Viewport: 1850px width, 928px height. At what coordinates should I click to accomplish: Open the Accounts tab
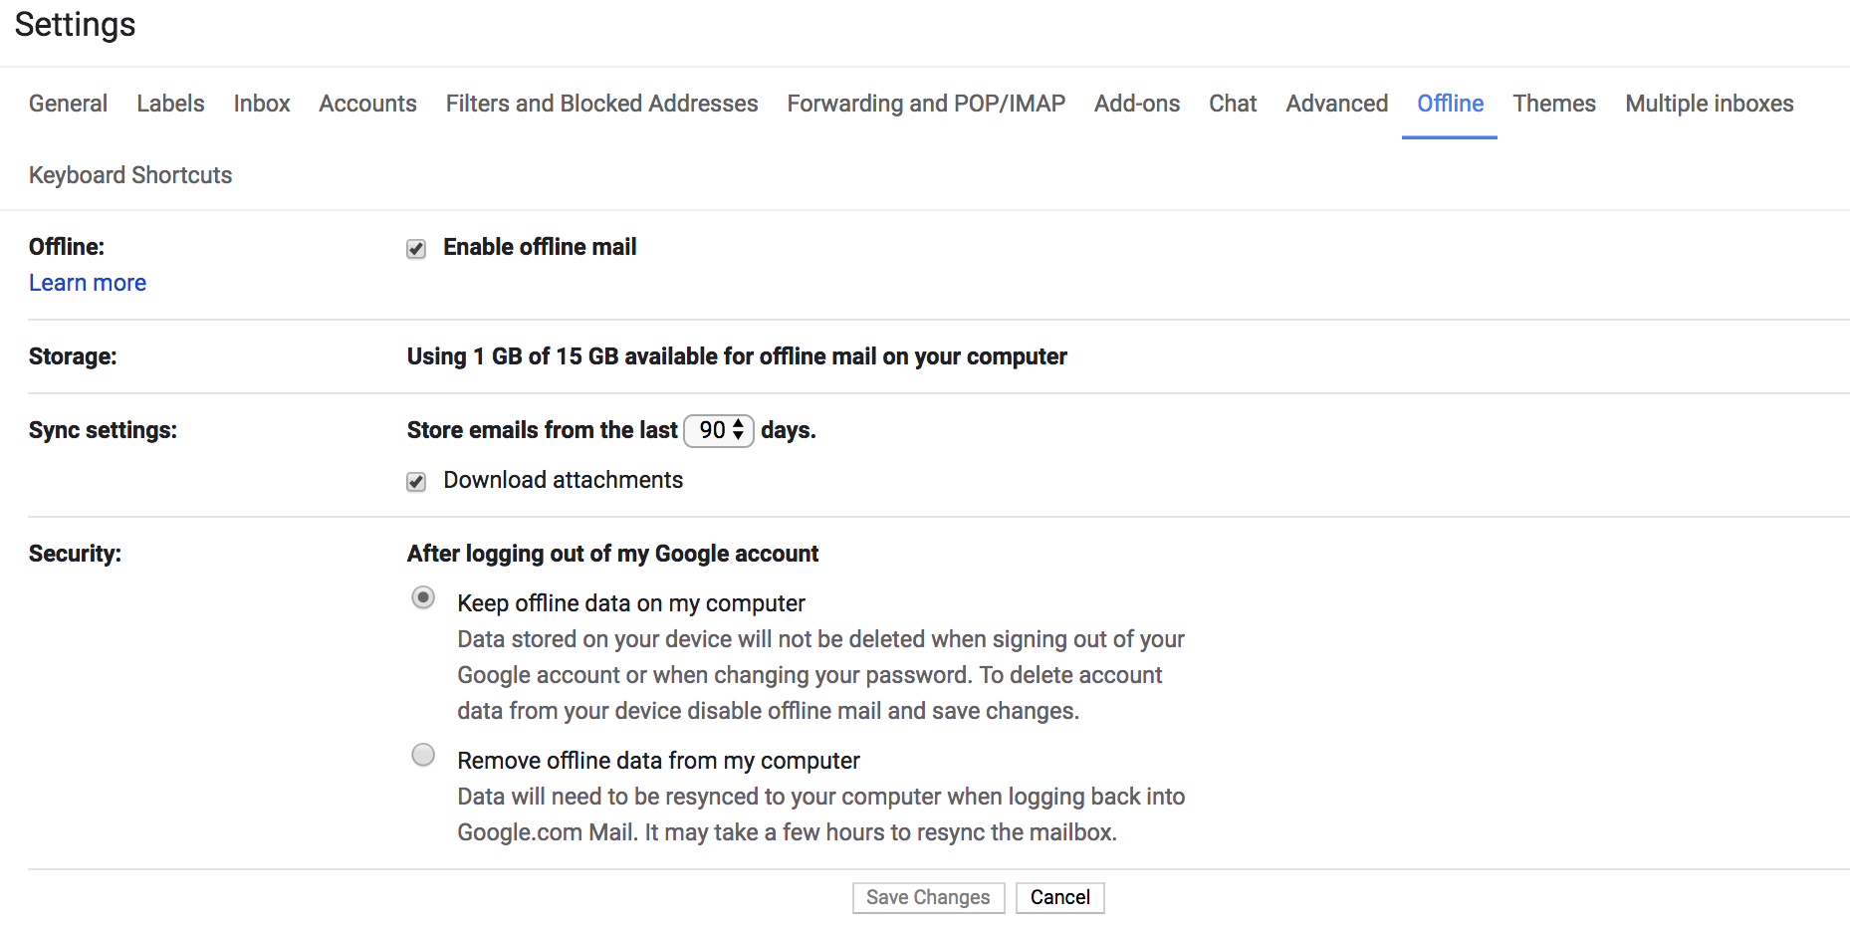coord(367,103)
